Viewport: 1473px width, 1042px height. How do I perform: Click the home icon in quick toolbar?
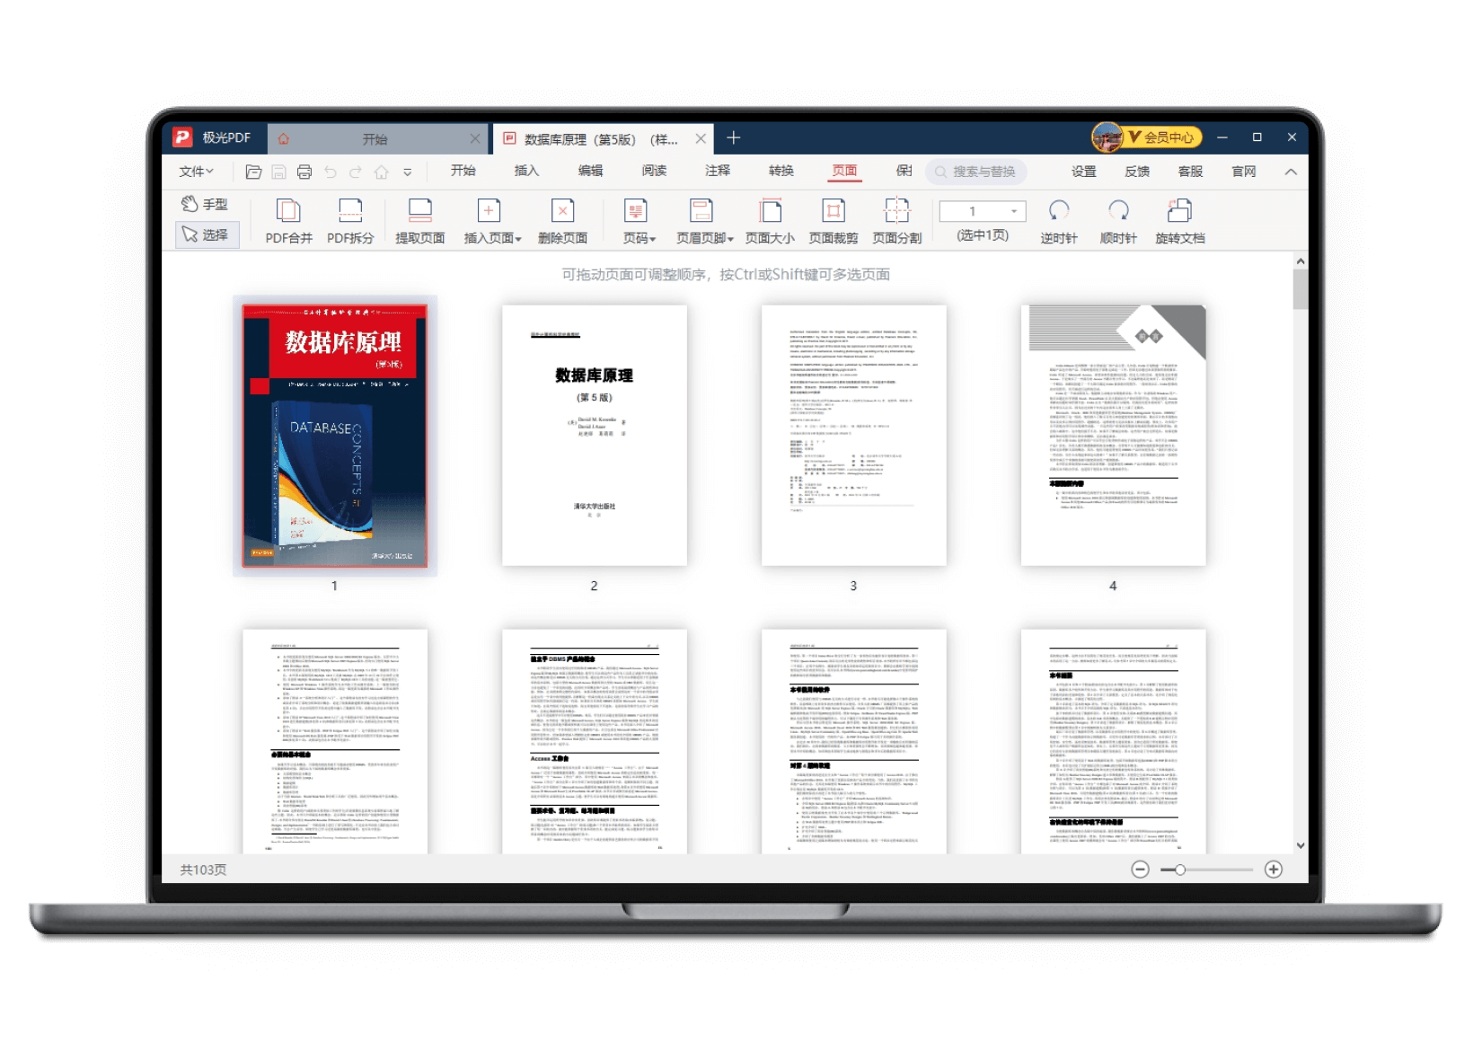(382, 172)
